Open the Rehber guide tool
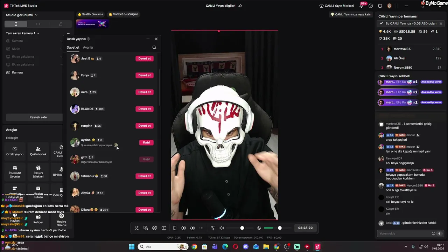This screenshot has width=448, height=252. point(38,219)
